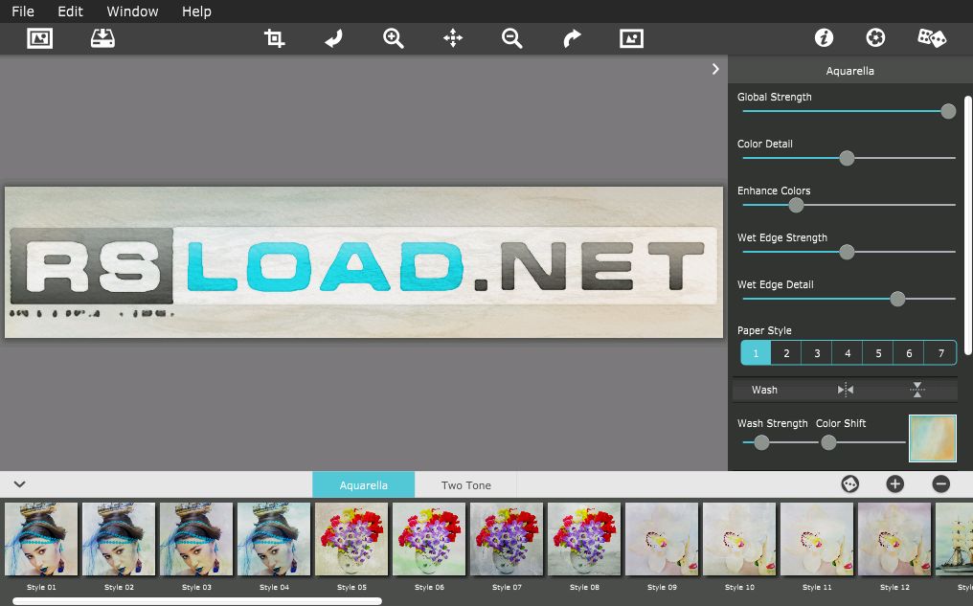Select Paper Style 4

tap(848, 353)
